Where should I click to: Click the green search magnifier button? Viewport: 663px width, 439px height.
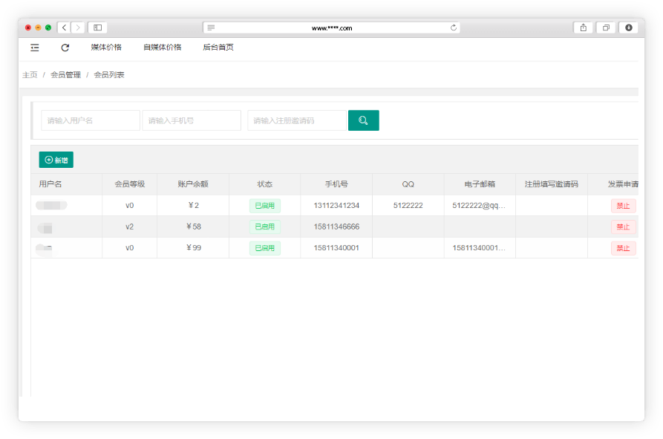coord(363,120)
